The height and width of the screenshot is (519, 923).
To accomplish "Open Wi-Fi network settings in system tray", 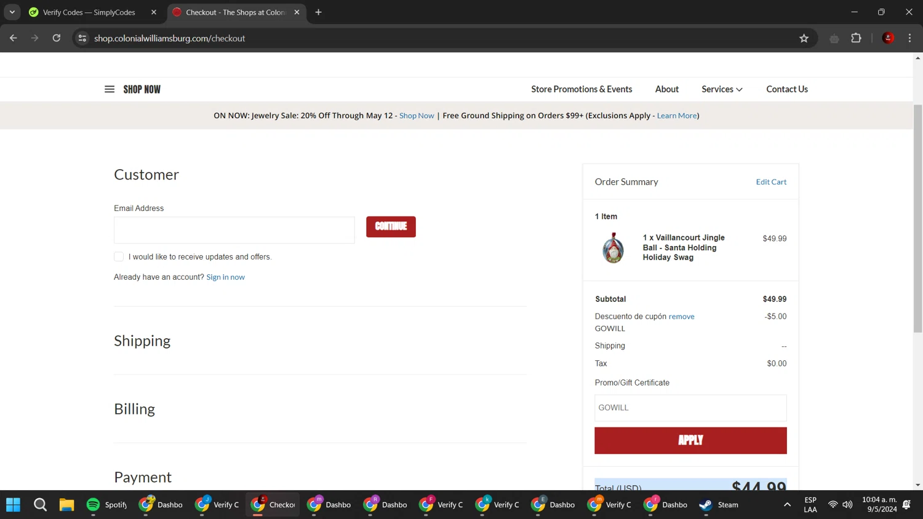I will pos(833,505).
